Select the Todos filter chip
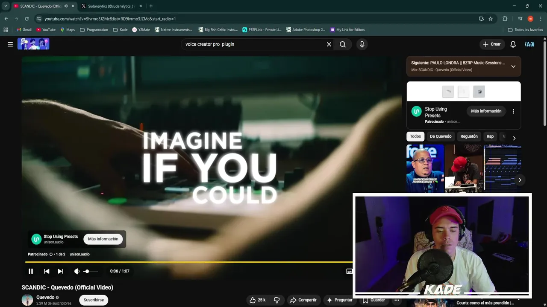Image resolution: width=547 pixels, height=307 pixels. click(x=415, y=136)
